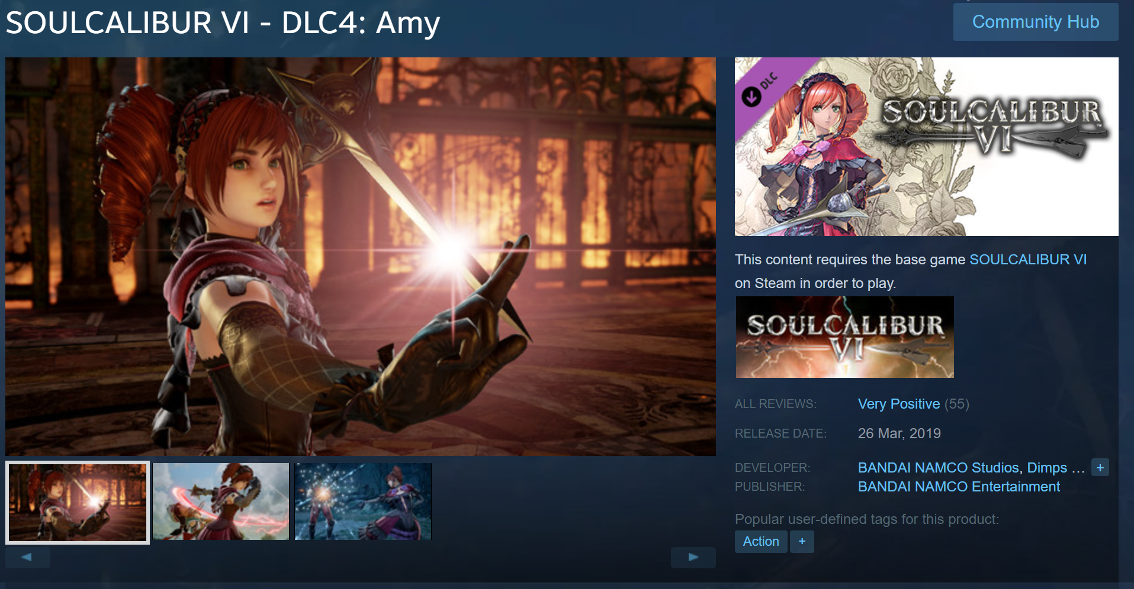1134x589 pixels.
Task: Click the left screenshot strip scroll arrow
Action: click(x=27, y=557)
